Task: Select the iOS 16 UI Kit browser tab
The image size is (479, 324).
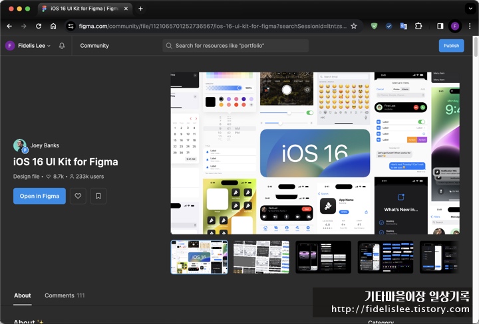Action: point(84,9)
